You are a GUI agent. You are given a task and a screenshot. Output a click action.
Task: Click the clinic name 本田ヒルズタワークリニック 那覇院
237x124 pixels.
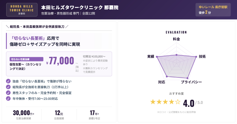click(79, 7)
